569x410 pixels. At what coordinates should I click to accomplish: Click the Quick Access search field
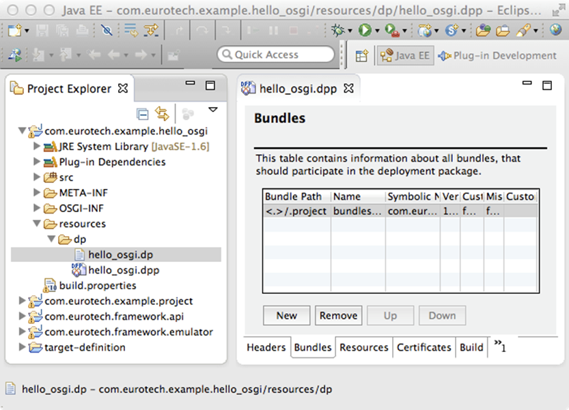coord(276,55)
